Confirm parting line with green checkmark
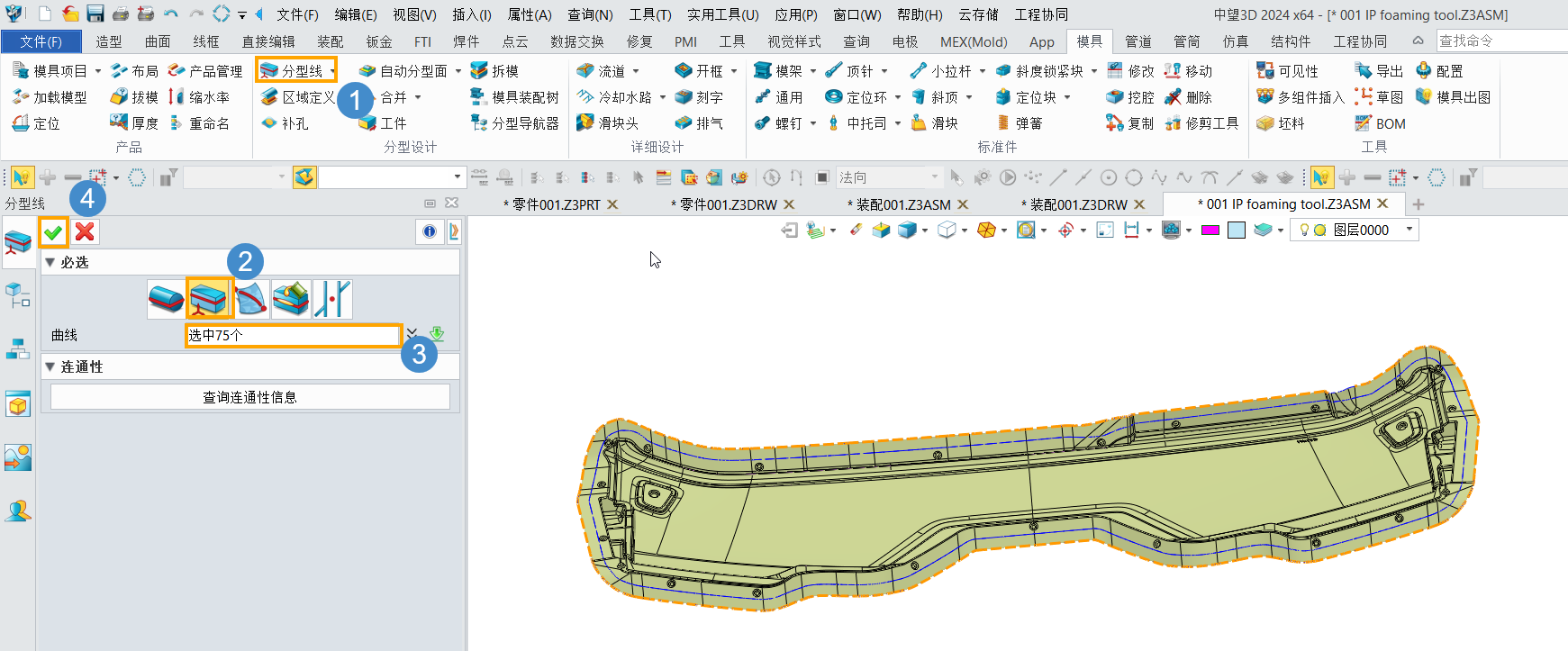 53,232
